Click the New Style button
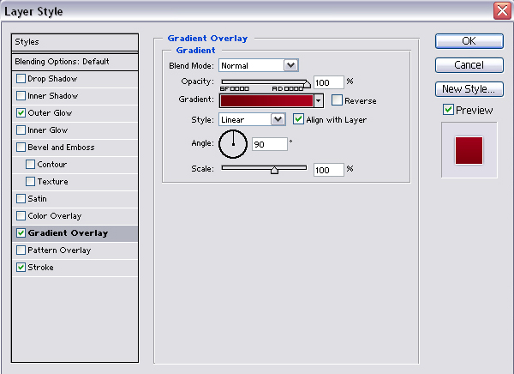The width and height of the screenshot is (514, 374). 469,89
